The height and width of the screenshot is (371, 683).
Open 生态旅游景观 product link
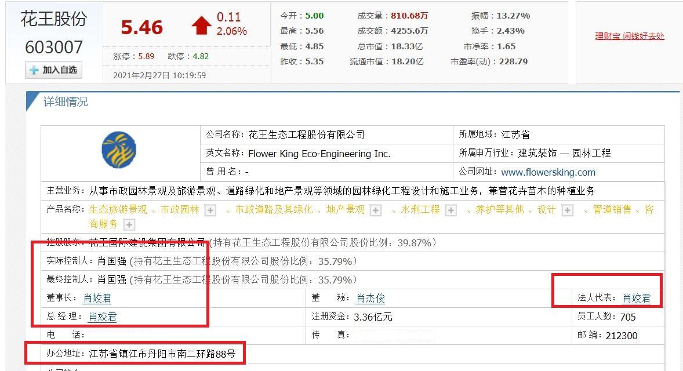point(118,209)
